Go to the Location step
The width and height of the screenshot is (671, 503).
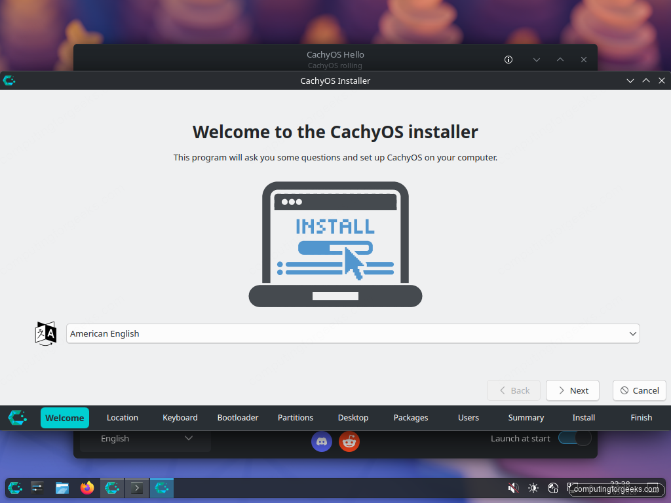coord(123,418)
